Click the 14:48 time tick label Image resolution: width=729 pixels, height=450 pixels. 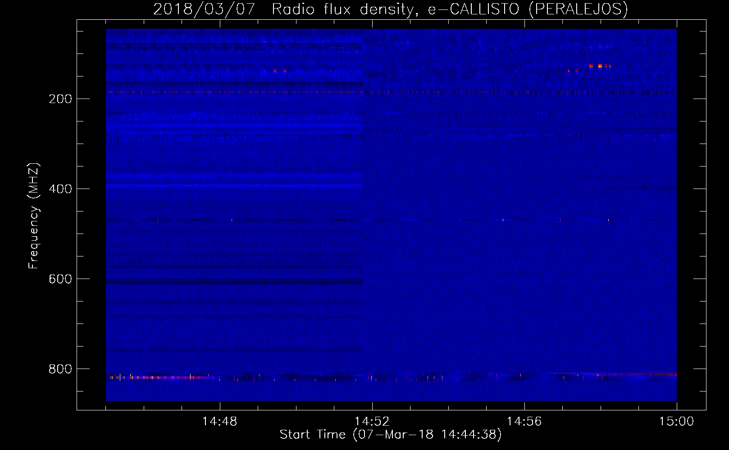[219, 422]
